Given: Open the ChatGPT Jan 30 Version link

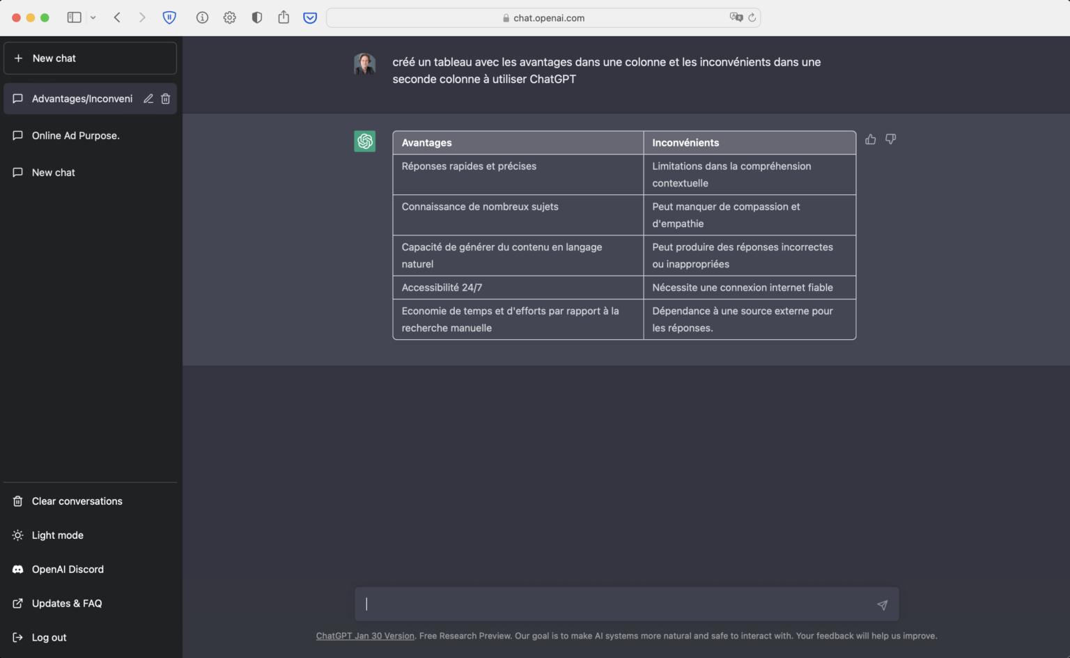Looking at the screenshot, I should [x=364, y=636].
